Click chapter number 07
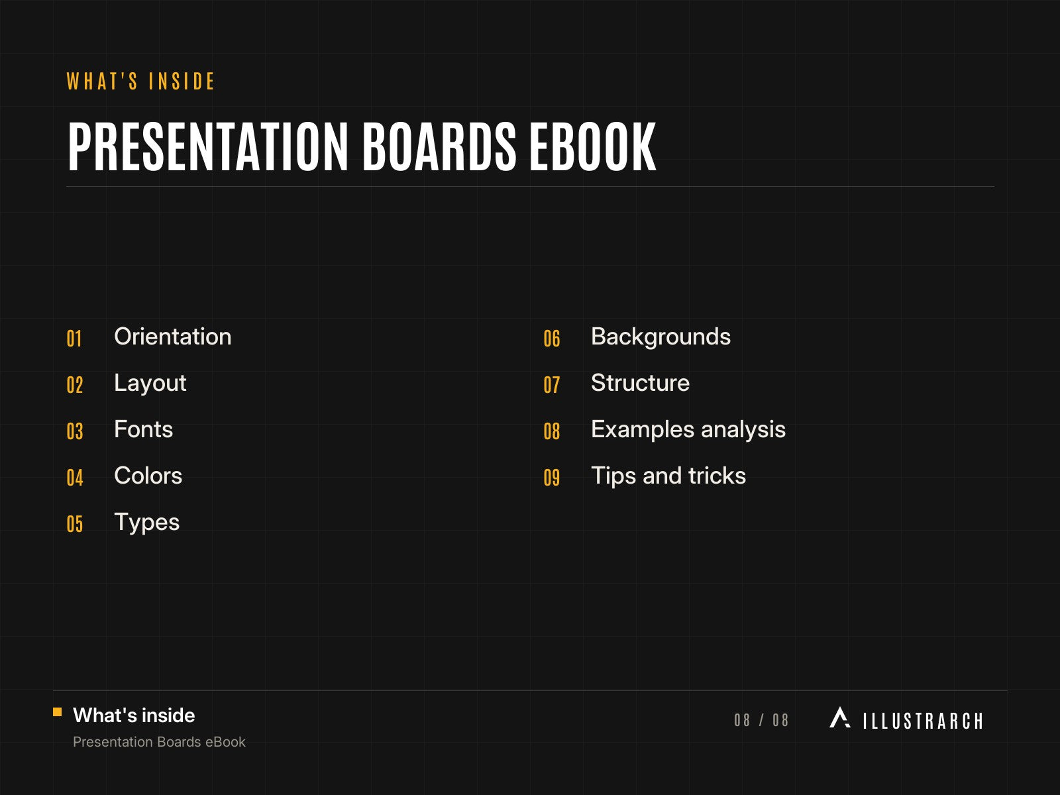1060x795 pixels. pos(552,386)
